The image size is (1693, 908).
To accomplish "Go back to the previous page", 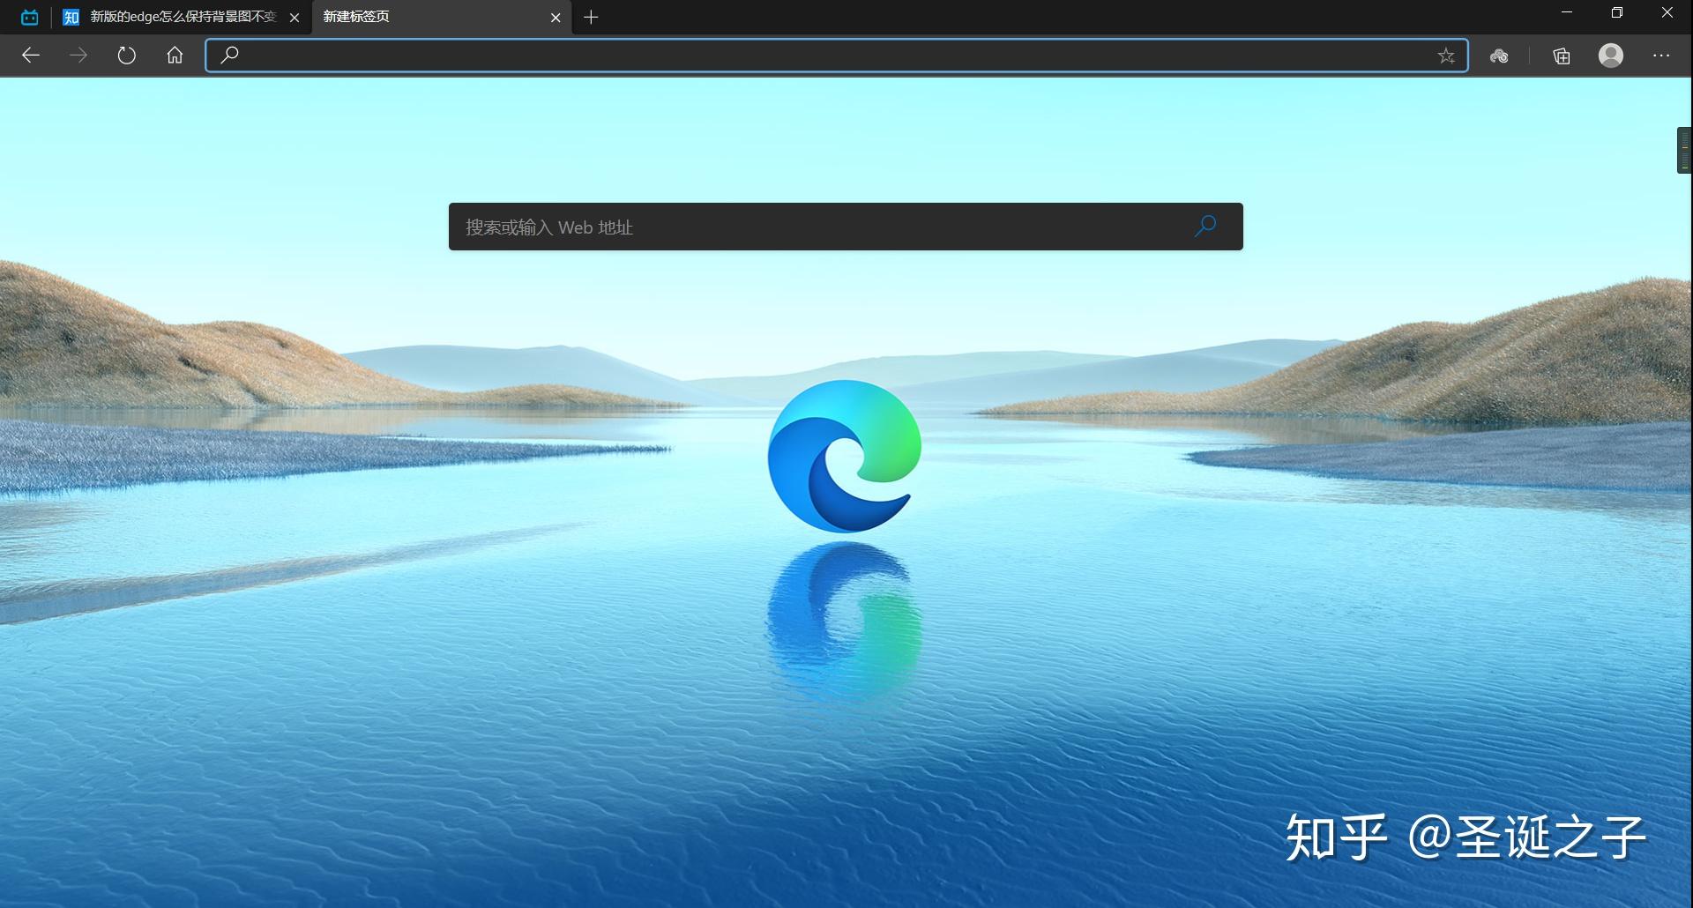I will tap(31, 56).
